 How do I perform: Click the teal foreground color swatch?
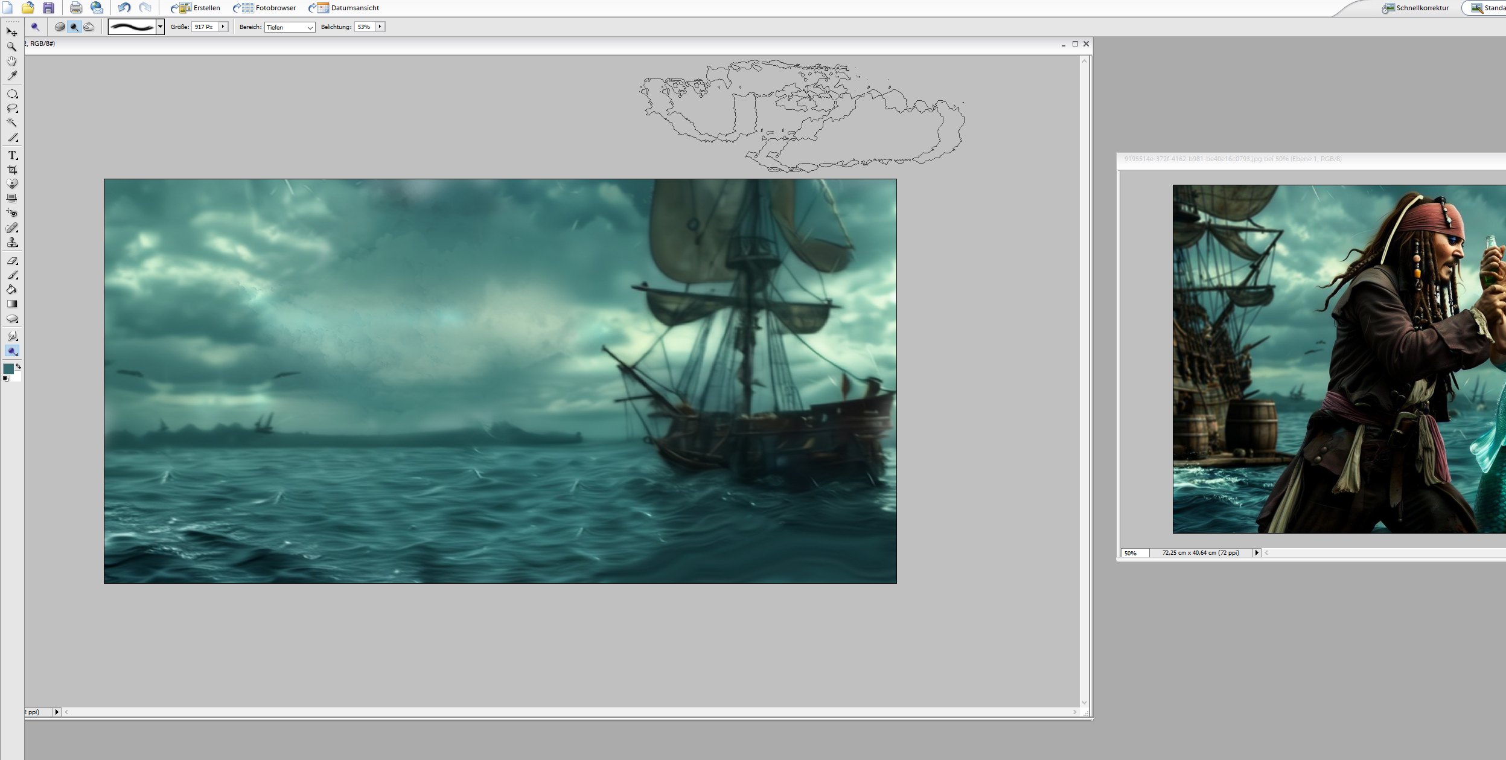pyautogui.click(x=8, y=369)
